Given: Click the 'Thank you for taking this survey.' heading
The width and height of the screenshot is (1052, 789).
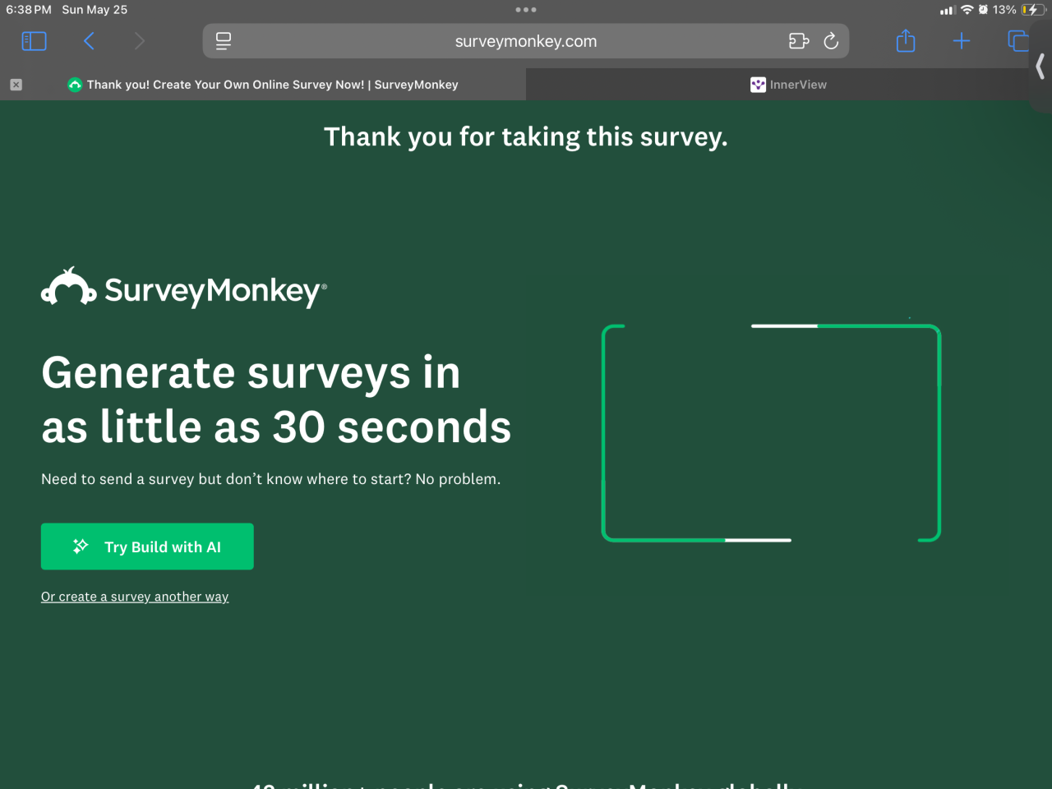Looking at the screenshot, I should (526, 137).
